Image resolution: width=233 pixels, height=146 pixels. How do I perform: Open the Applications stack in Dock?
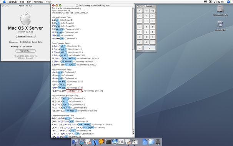(x=145, y=142)
